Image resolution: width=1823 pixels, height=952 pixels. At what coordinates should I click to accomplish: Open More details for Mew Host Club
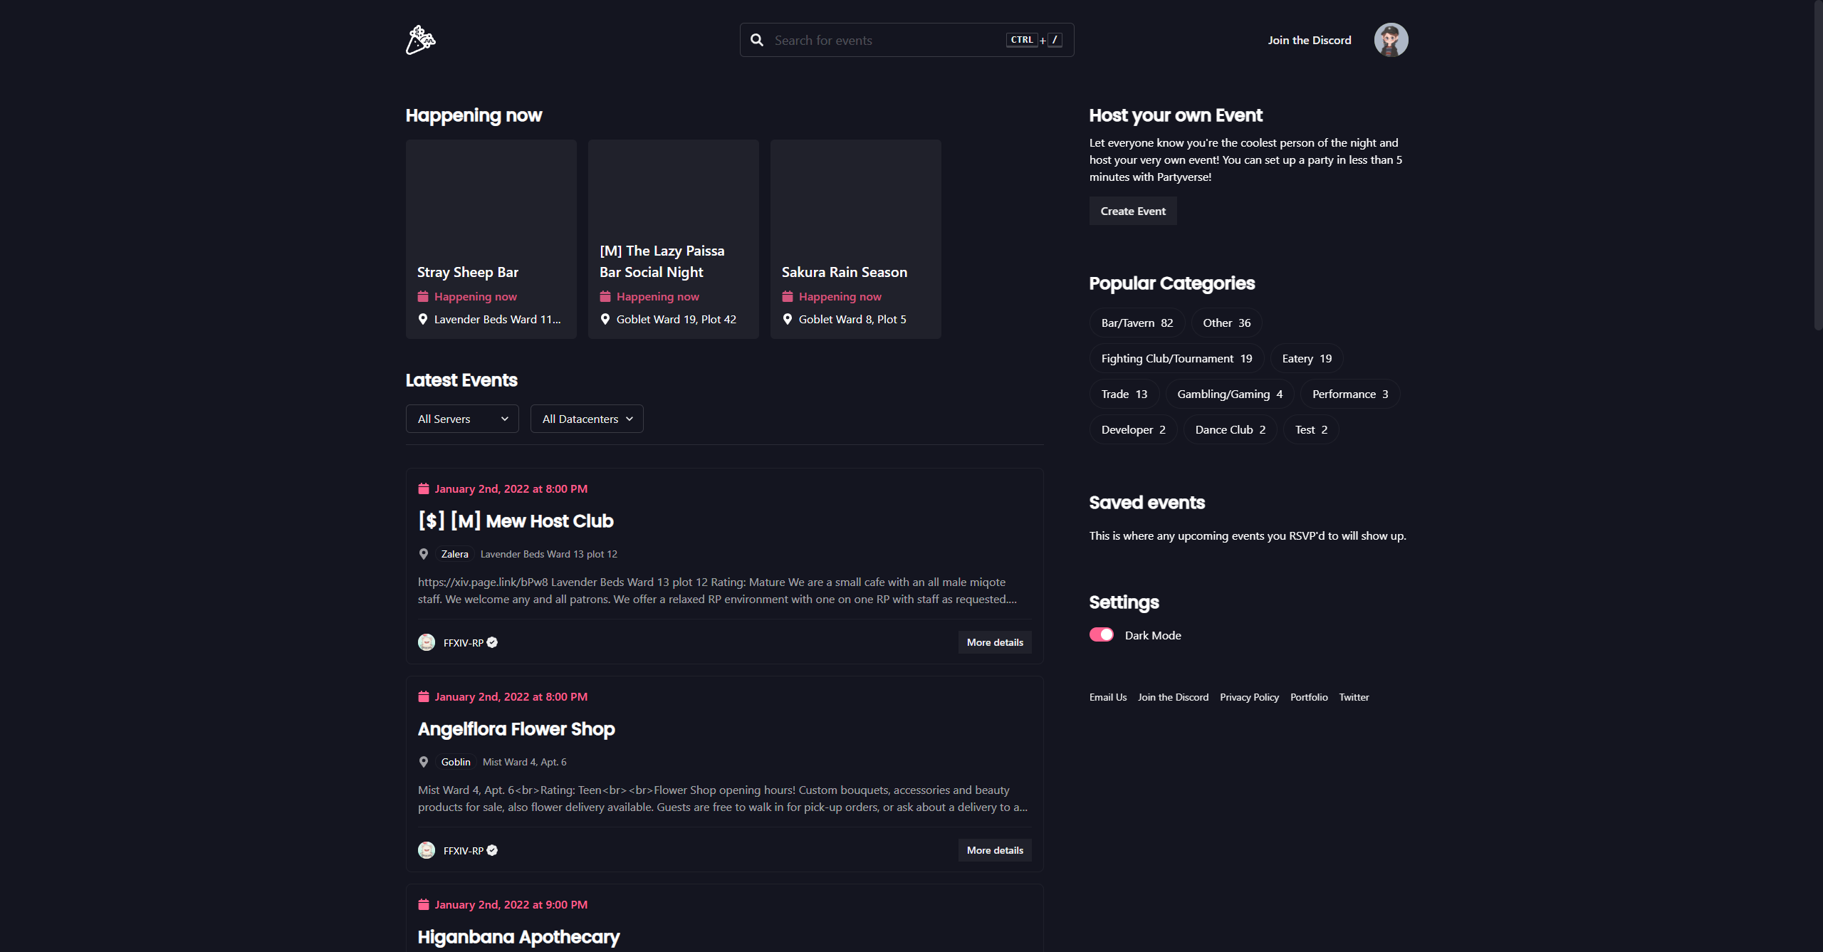tap(994, 642)
